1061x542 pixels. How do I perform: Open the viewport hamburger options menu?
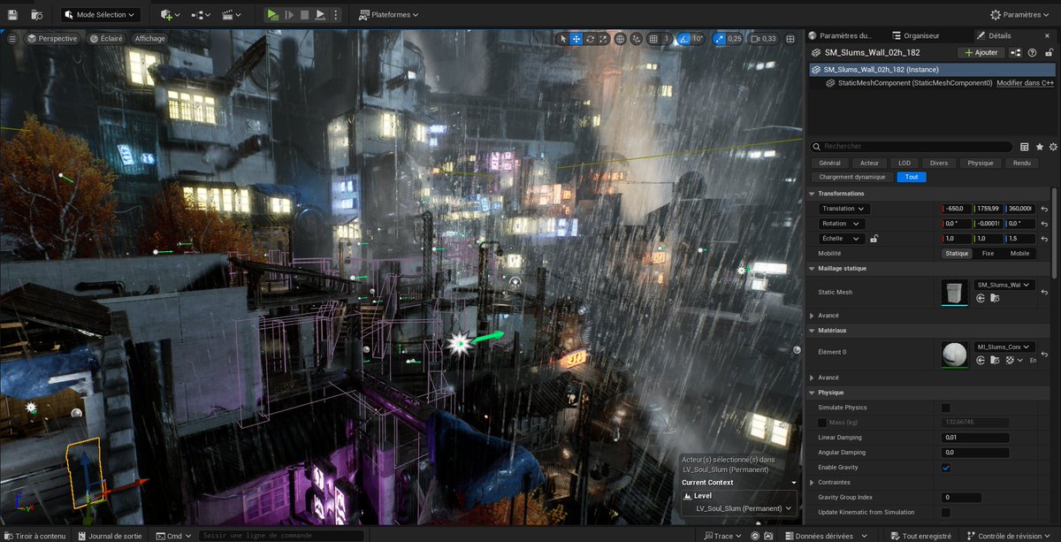tap(12, 39)
